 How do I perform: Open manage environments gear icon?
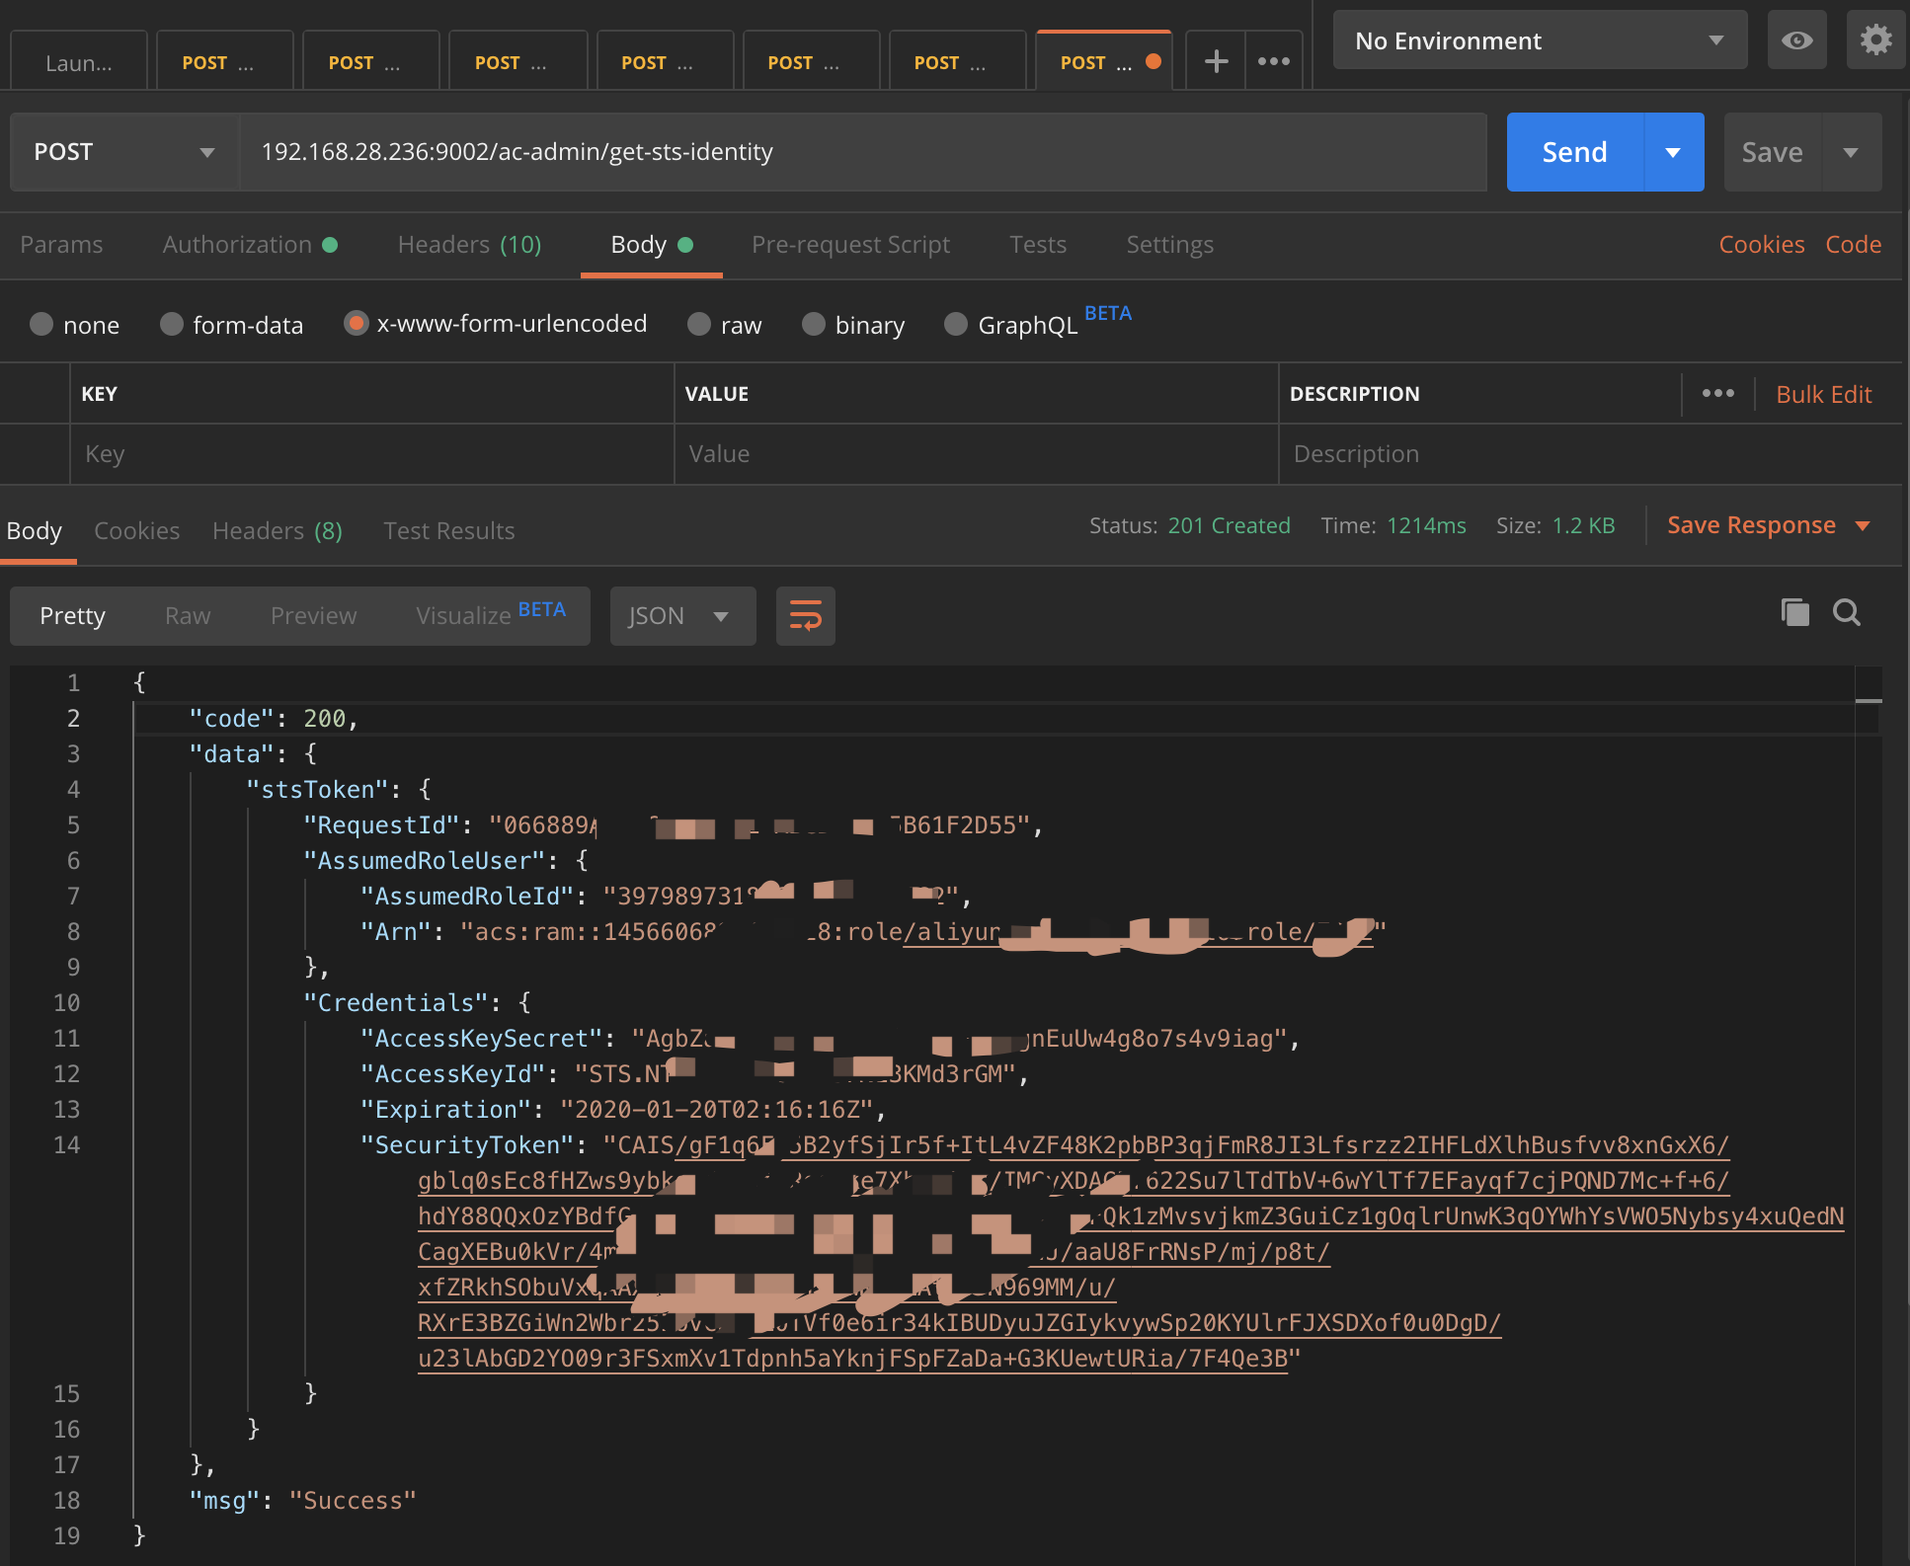(x=1874, y=40)
